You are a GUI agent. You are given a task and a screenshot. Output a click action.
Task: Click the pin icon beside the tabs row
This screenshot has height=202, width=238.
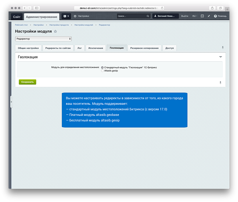(x=223, y=47)
